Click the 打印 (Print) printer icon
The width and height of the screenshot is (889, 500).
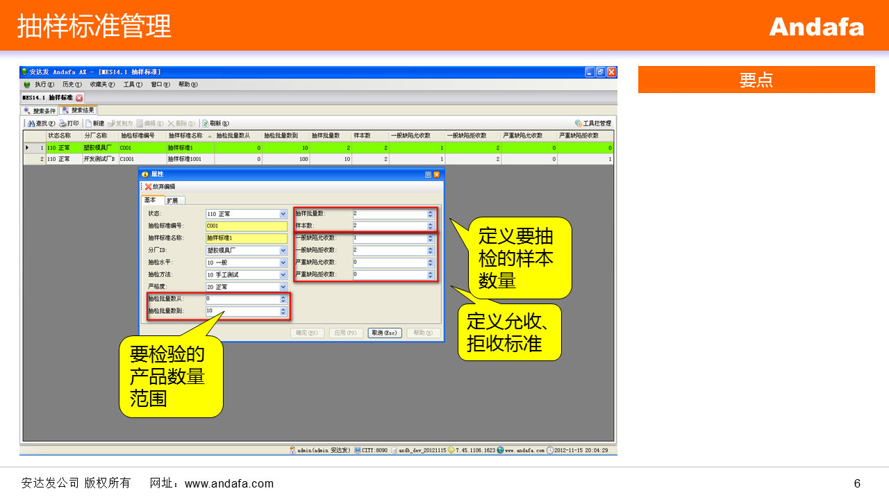pyautogui.click(x=63, y=124)
